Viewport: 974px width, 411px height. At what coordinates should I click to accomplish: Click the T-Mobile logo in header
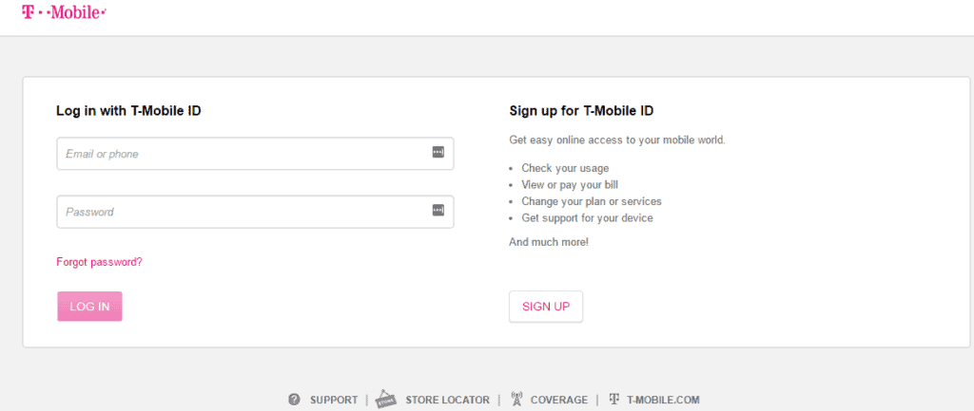(x=64, y=11)
